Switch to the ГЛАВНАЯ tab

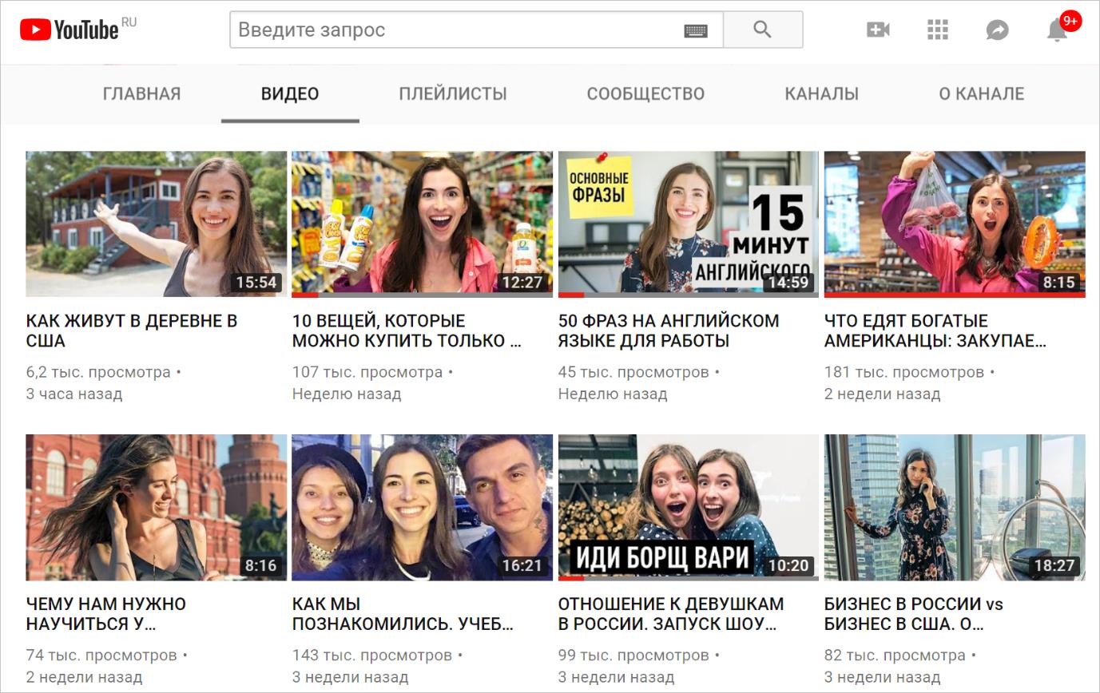(141, 93)
